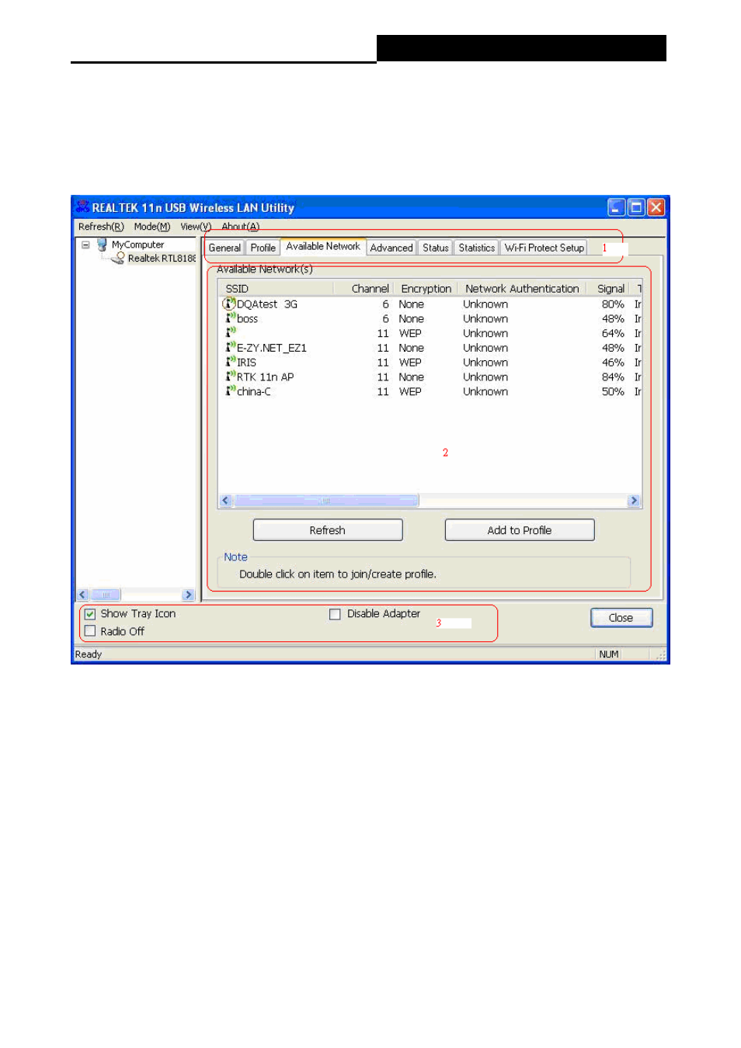The width and height of the screenshot is (741, 1048).
Task: Switch to the General tab
Action: [x=224, y=248]
